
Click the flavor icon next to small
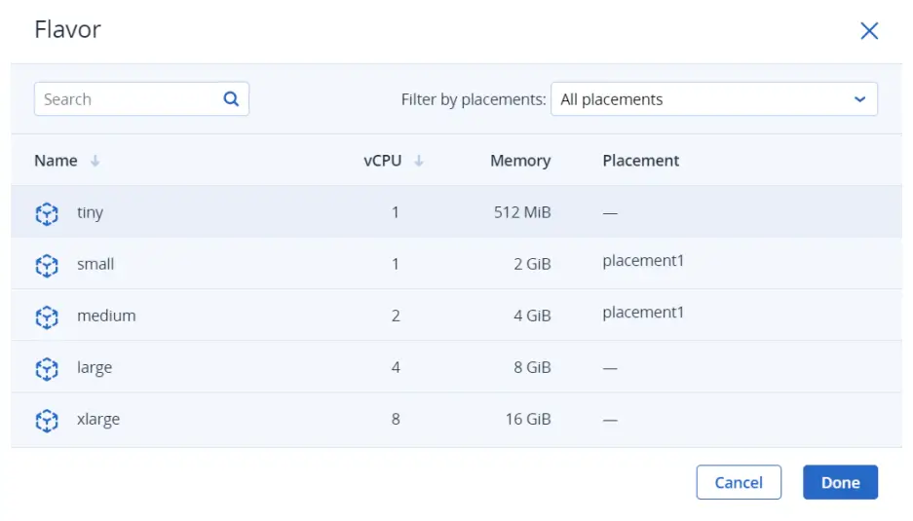47,265
